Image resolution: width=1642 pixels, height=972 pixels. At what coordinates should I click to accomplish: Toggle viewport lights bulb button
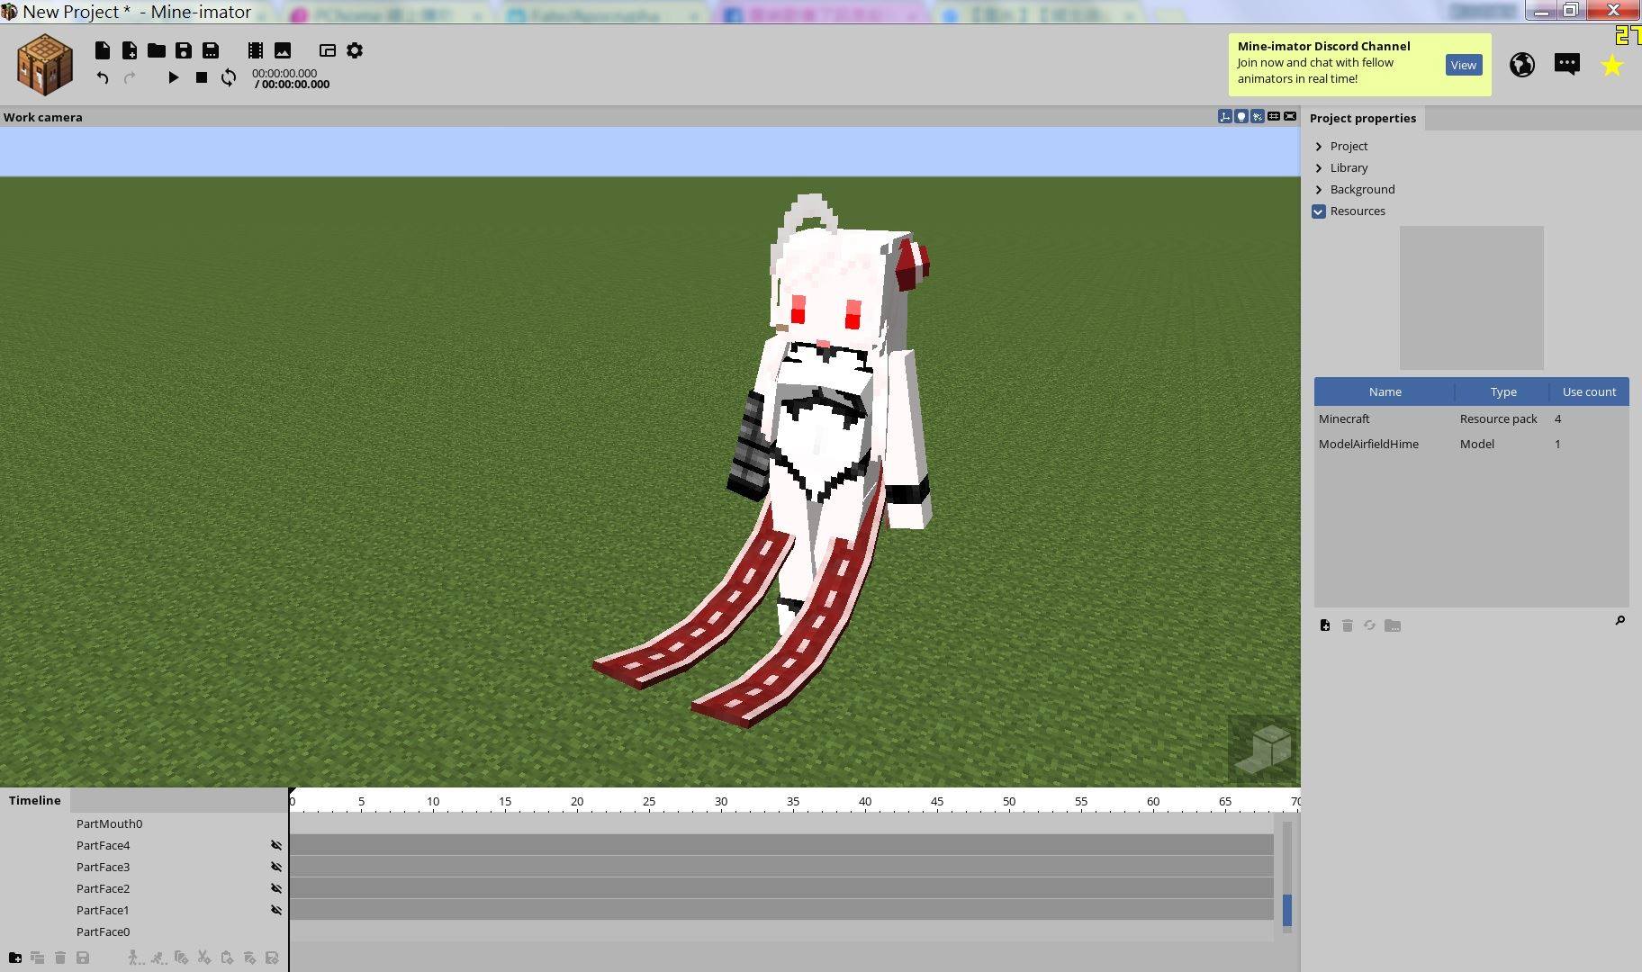(x=1241, y=116)
